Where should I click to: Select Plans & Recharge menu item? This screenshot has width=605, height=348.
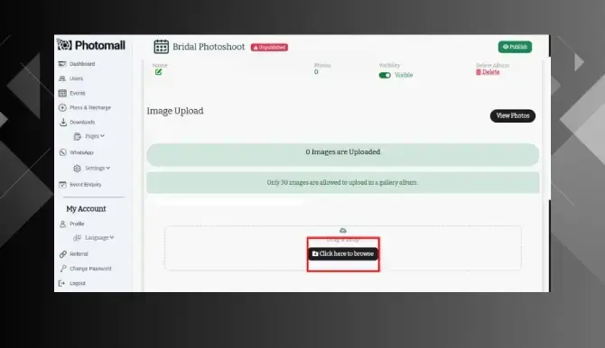(90, 107)
